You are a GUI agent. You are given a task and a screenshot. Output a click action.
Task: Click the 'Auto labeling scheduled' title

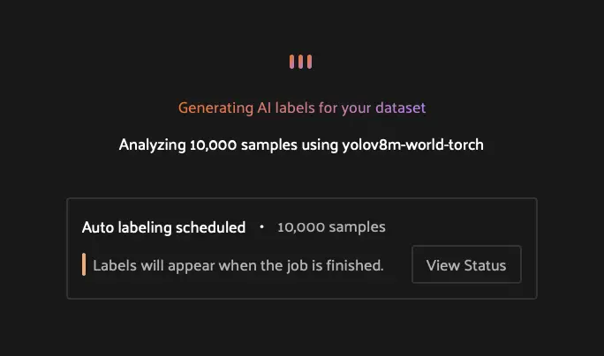[163, 227]
